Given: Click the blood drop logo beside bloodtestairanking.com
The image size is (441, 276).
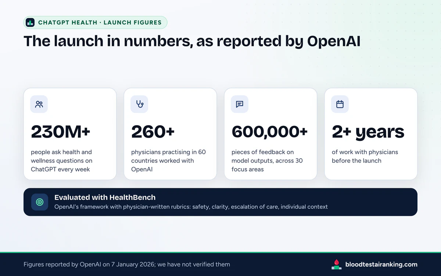Looking at the screenshot, I should pyautogui.click(x=336, y=264).
